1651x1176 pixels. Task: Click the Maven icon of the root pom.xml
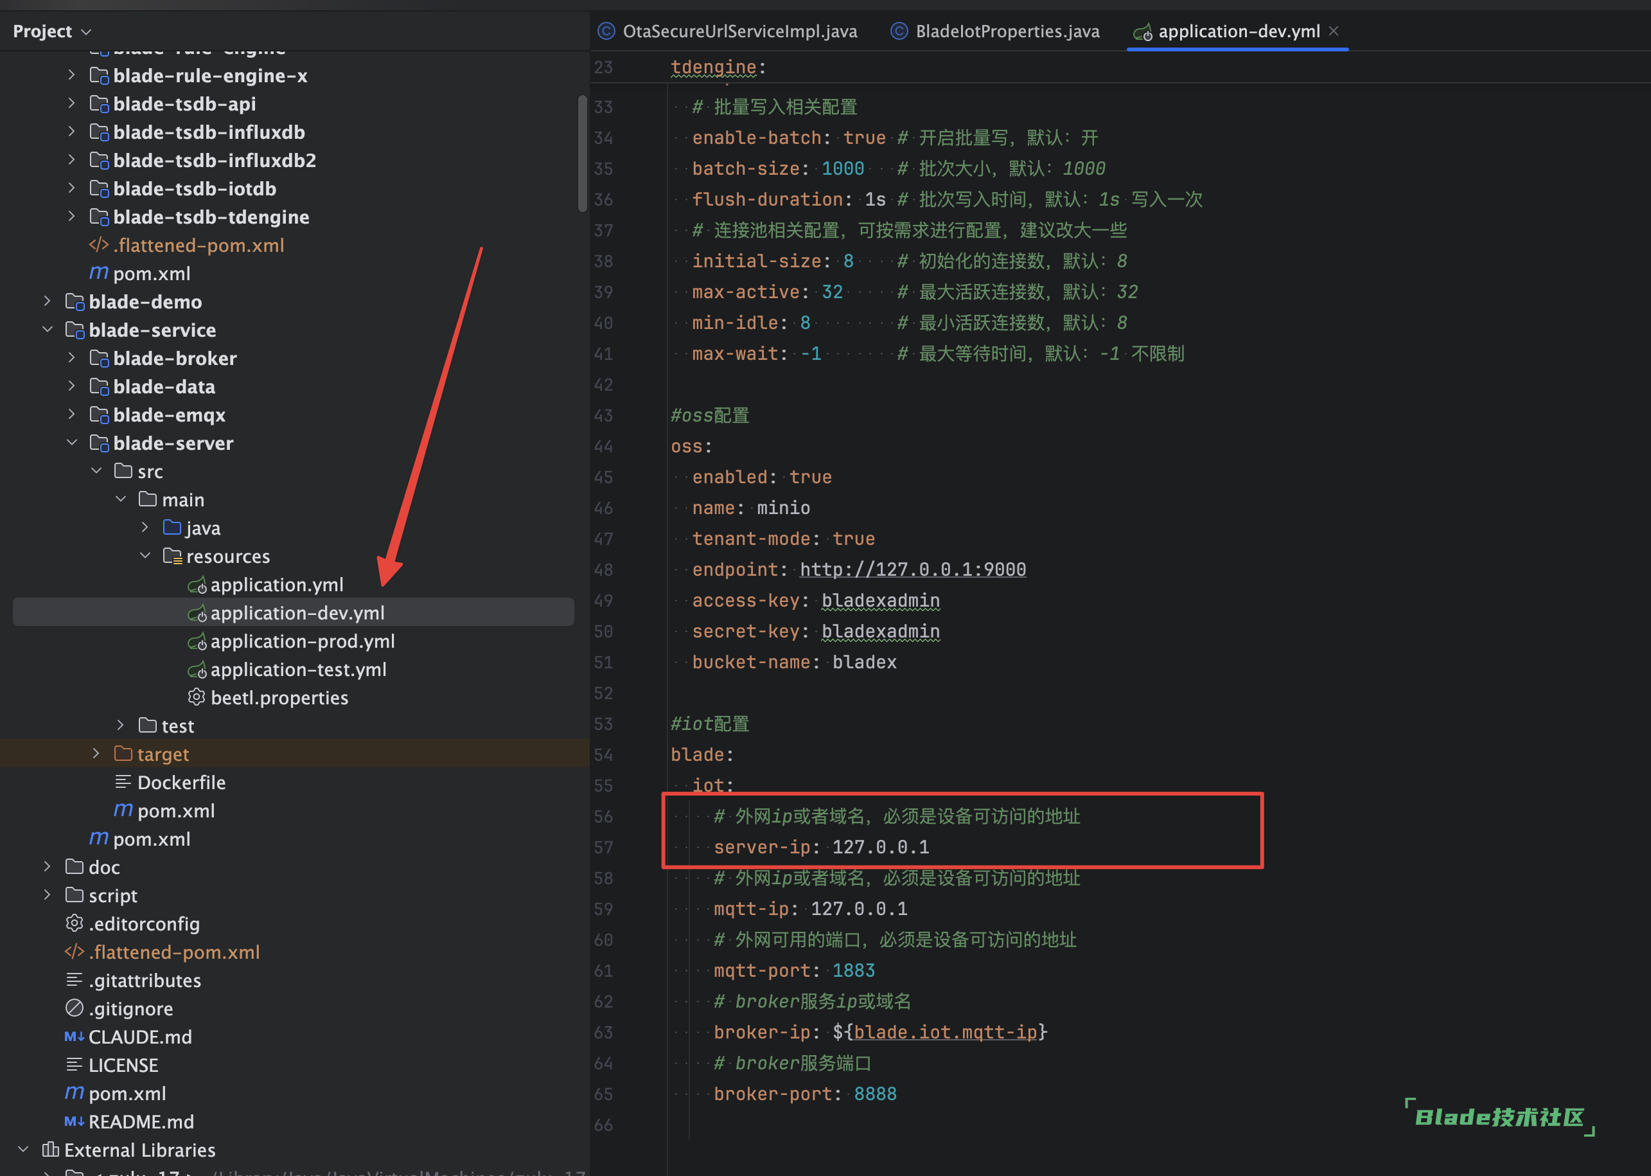pyautogui.click(x=74, y=1094)
